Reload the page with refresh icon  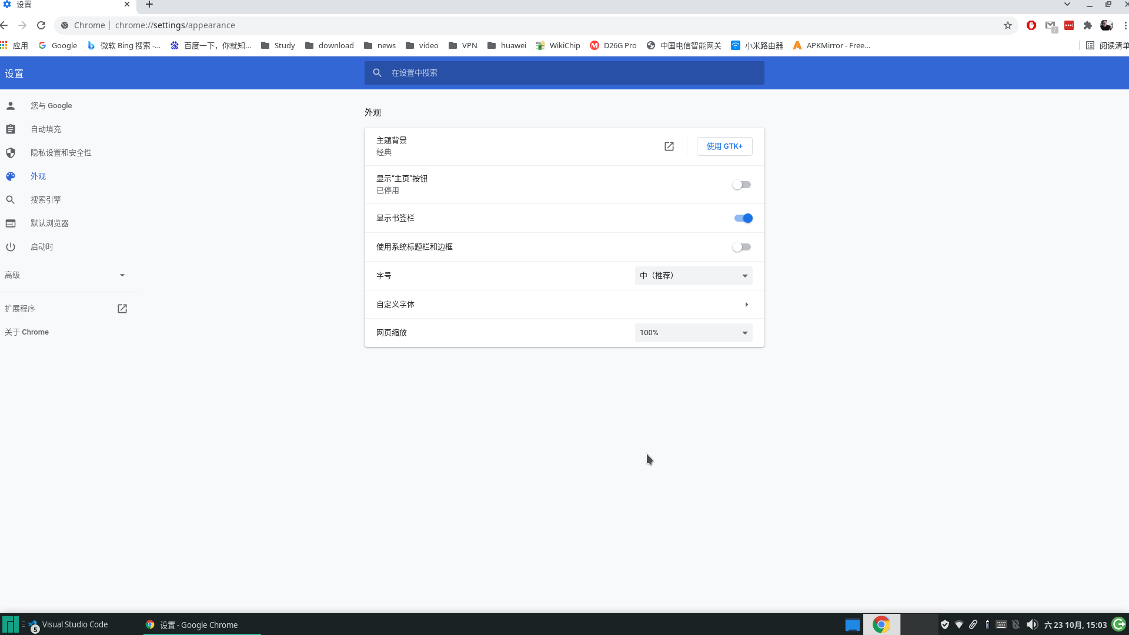pos(41,25)
